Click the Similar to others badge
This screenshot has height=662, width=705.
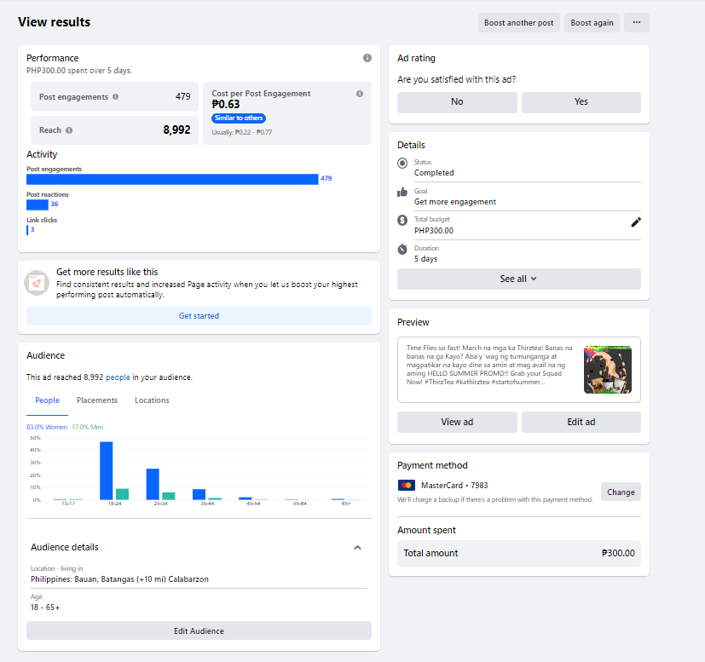click(239, 118)
